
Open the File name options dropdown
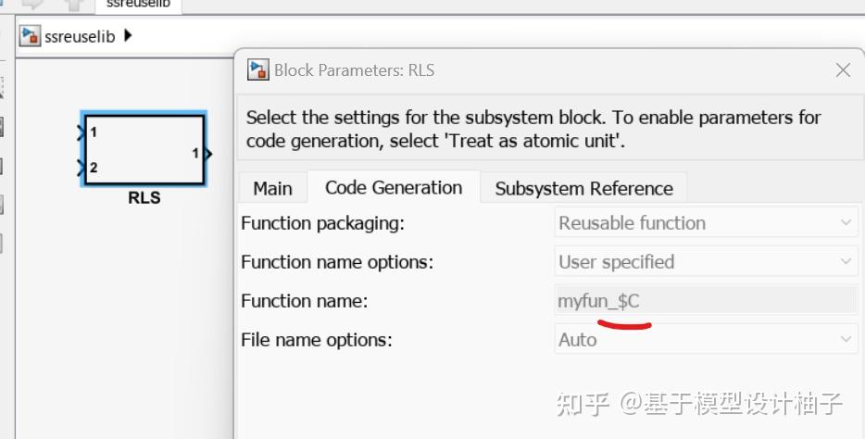pos(706,340)
